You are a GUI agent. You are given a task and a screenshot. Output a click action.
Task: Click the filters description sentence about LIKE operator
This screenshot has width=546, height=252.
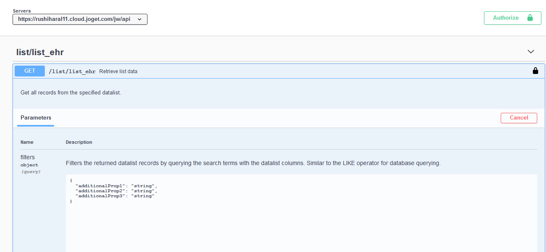pyautogui.click(x=253, y=163)
